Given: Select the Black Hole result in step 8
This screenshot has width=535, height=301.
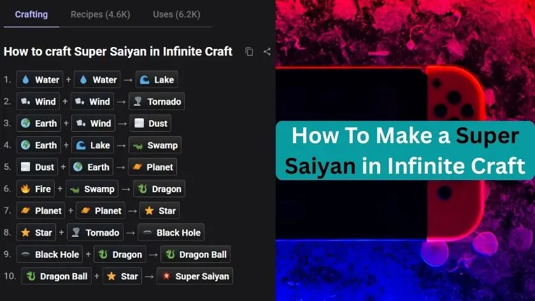Looking at the screenshot, I should pos(171,232).
